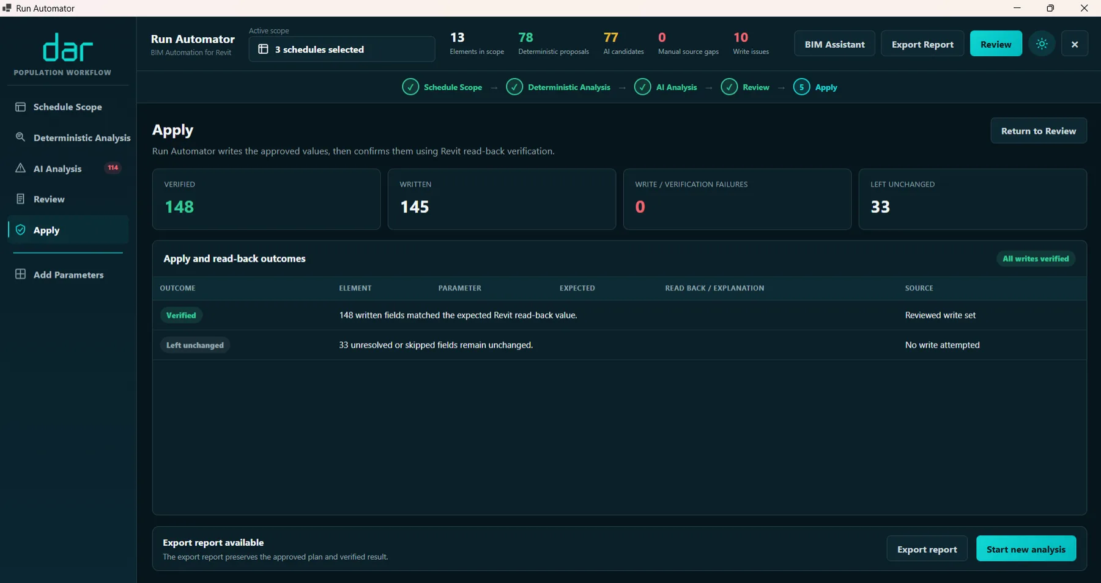The width and height of the screenshot is (1101, 583).
Task: Click Export report at the bottom
Action: point(927,549)
